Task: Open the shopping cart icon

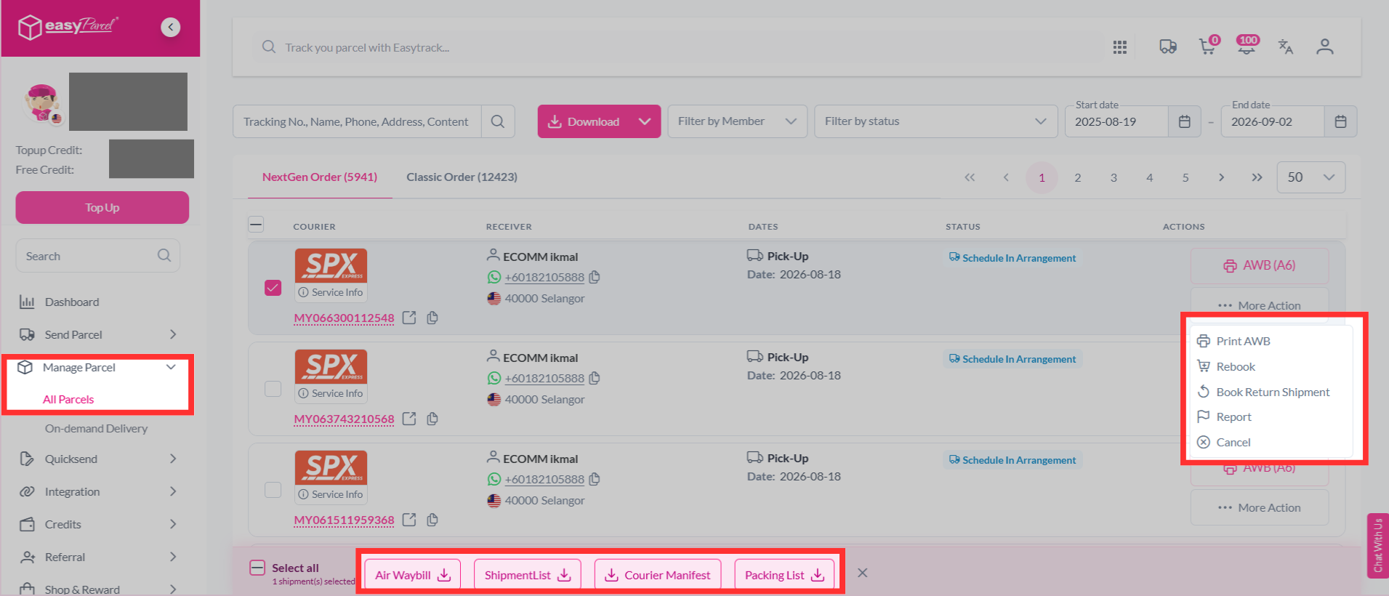Action: point(1208,46)
